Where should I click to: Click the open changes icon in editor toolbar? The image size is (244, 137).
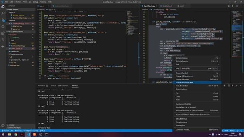click(228, 6)
